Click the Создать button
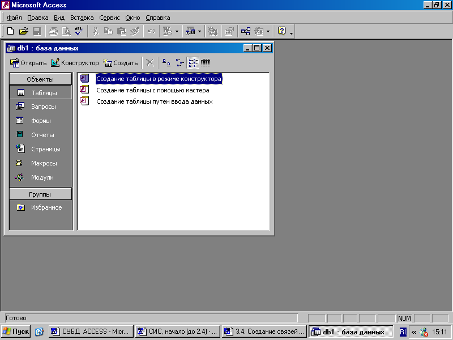 121,63
